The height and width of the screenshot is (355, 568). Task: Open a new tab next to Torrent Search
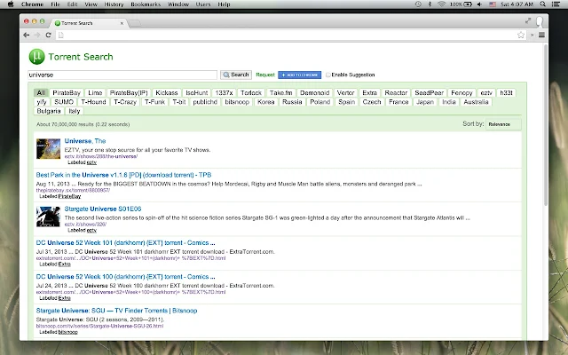pyautogui.click(x=135, y=23)
